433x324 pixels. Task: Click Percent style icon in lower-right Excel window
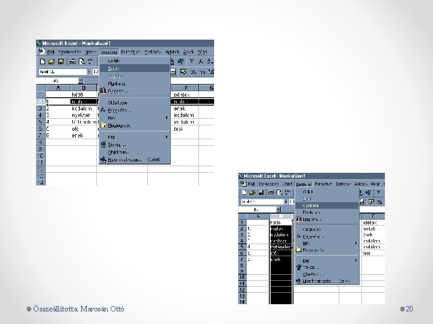(x=379, y=202)
